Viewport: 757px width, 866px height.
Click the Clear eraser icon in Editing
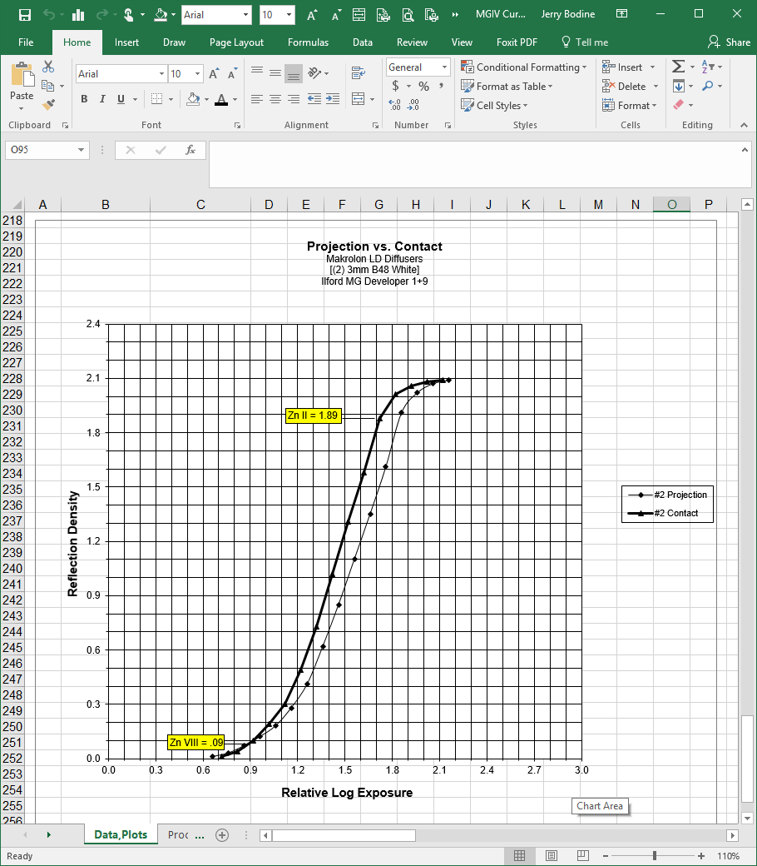[678, 105]
